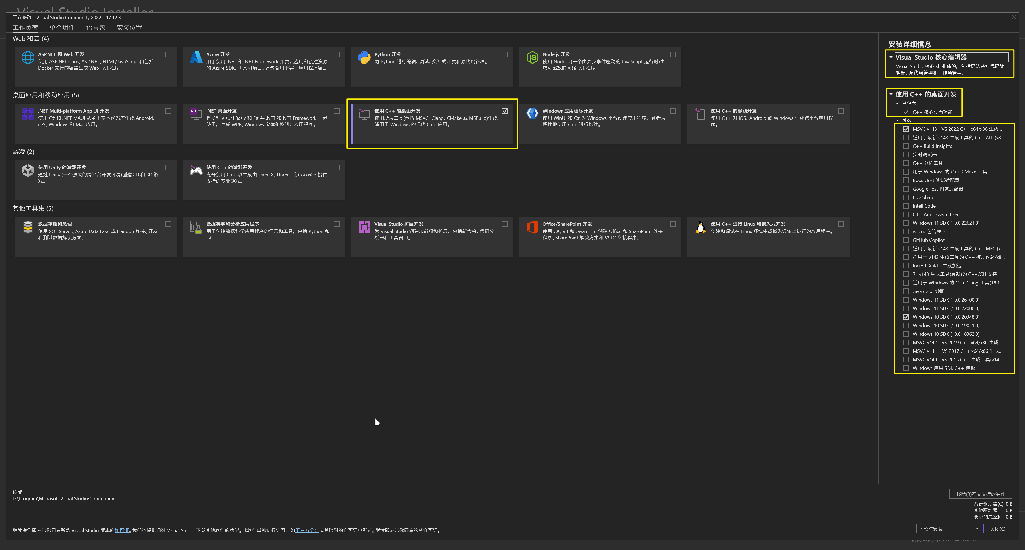Uncheck the C++ desktop development workload
The height and width of the screenshot is (550, 1025).
504,111
